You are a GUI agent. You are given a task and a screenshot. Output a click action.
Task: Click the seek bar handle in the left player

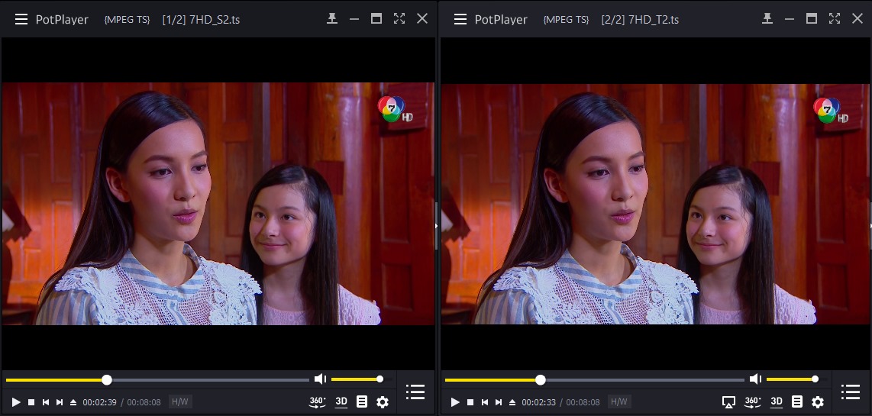point(107,380)
